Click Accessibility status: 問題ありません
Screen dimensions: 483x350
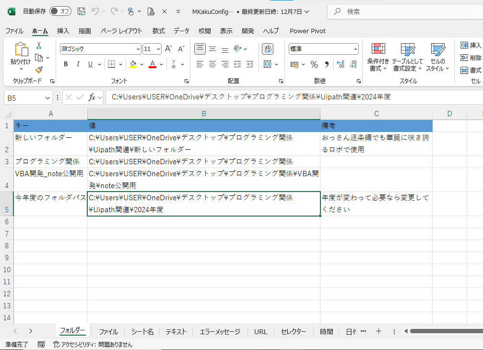coord(93,344)
